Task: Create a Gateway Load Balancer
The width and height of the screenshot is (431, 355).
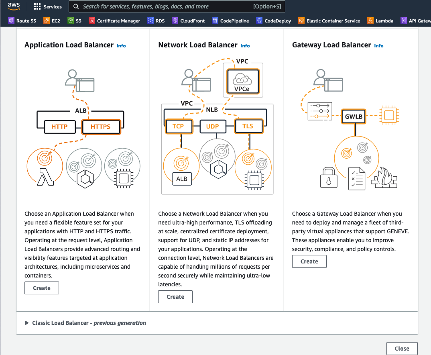Action: [x=309, y=261]
